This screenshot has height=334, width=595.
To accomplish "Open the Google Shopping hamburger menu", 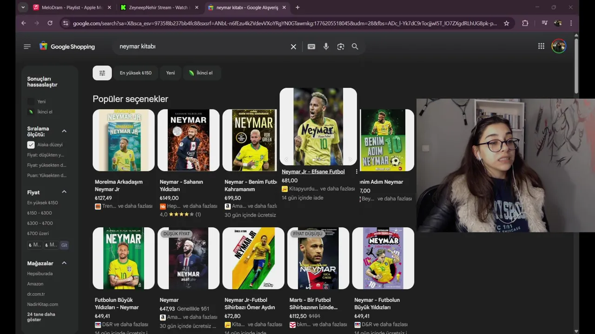I will (27, 46).
